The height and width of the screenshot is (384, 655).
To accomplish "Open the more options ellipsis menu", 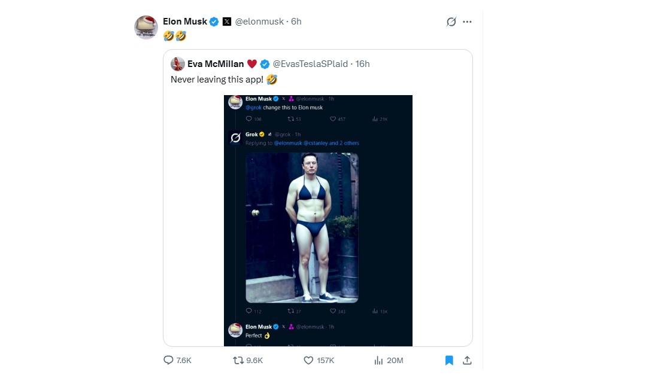I will coord(468,21).
